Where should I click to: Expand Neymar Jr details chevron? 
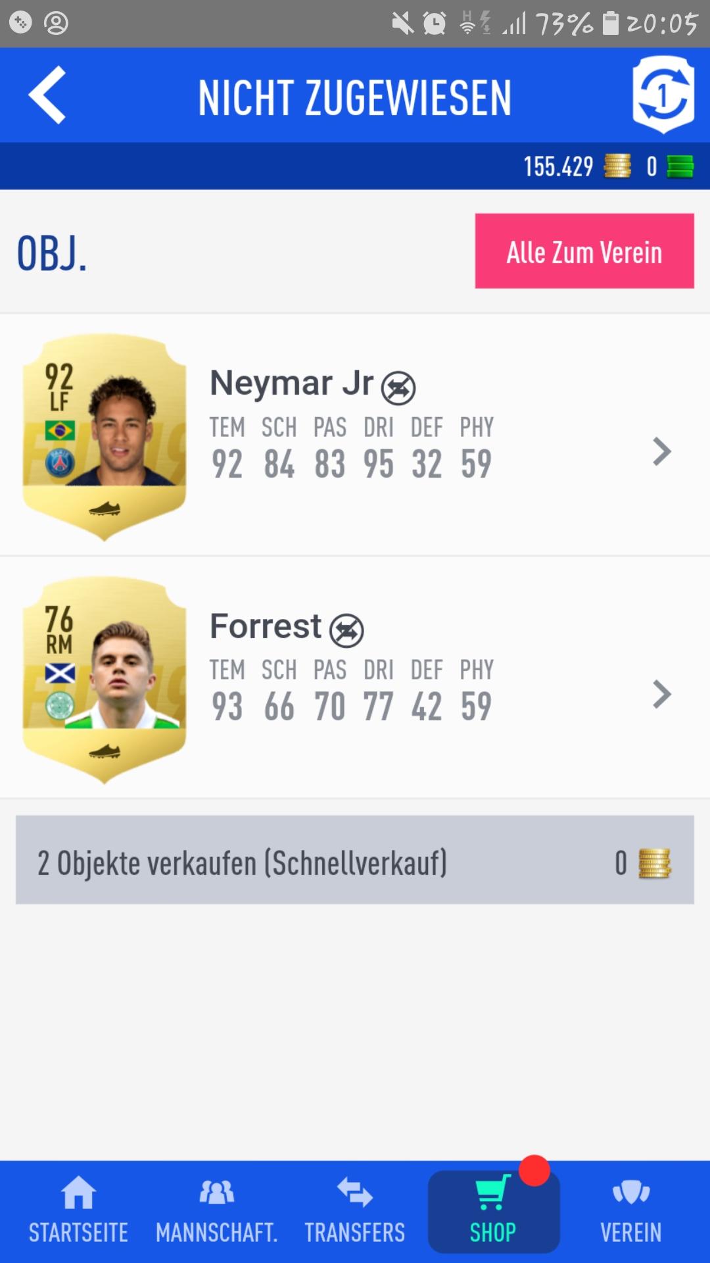(x=662, y=452)
